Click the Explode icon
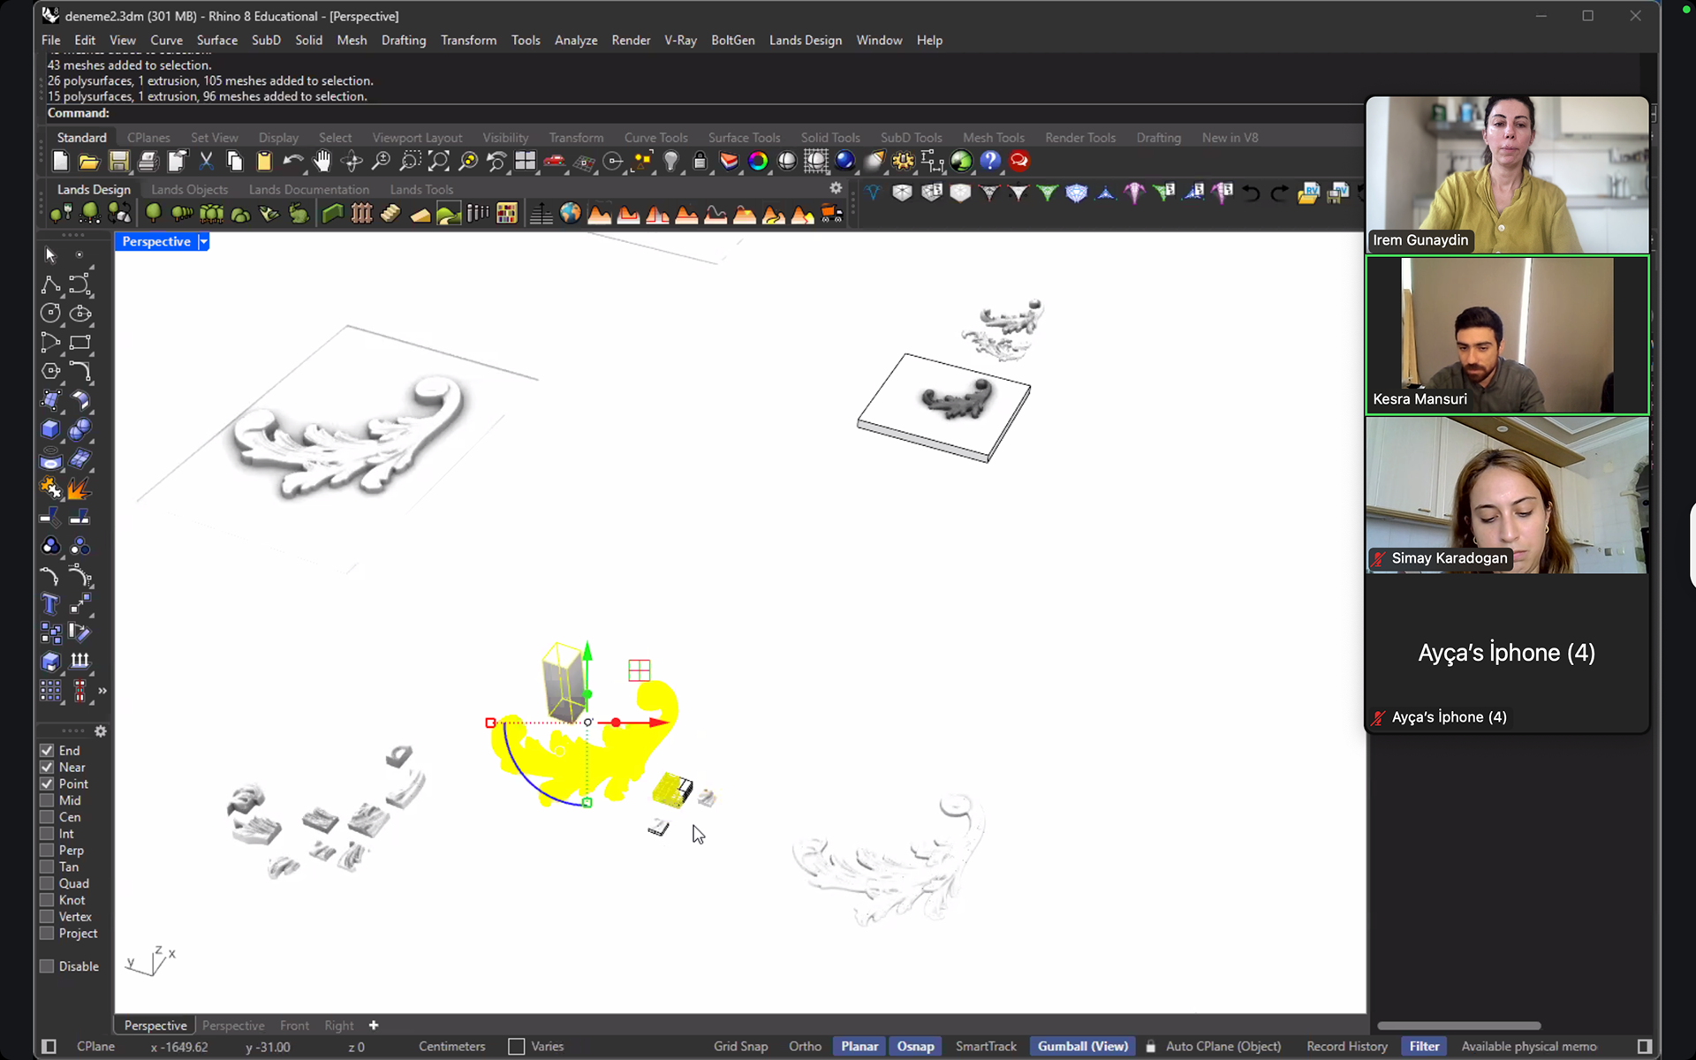Image resolution: width=1696 pixels, height=1060 pixels. (80, 488)
